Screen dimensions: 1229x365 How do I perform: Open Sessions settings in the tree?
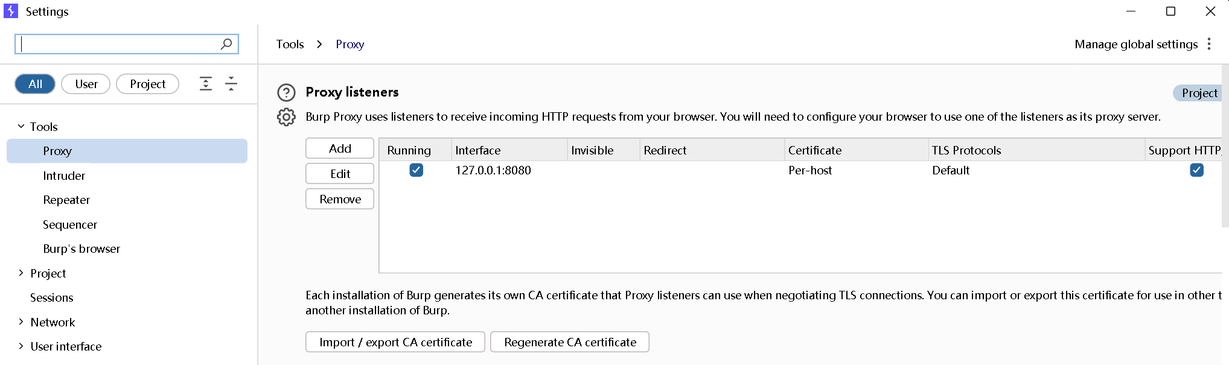point(52,297)
